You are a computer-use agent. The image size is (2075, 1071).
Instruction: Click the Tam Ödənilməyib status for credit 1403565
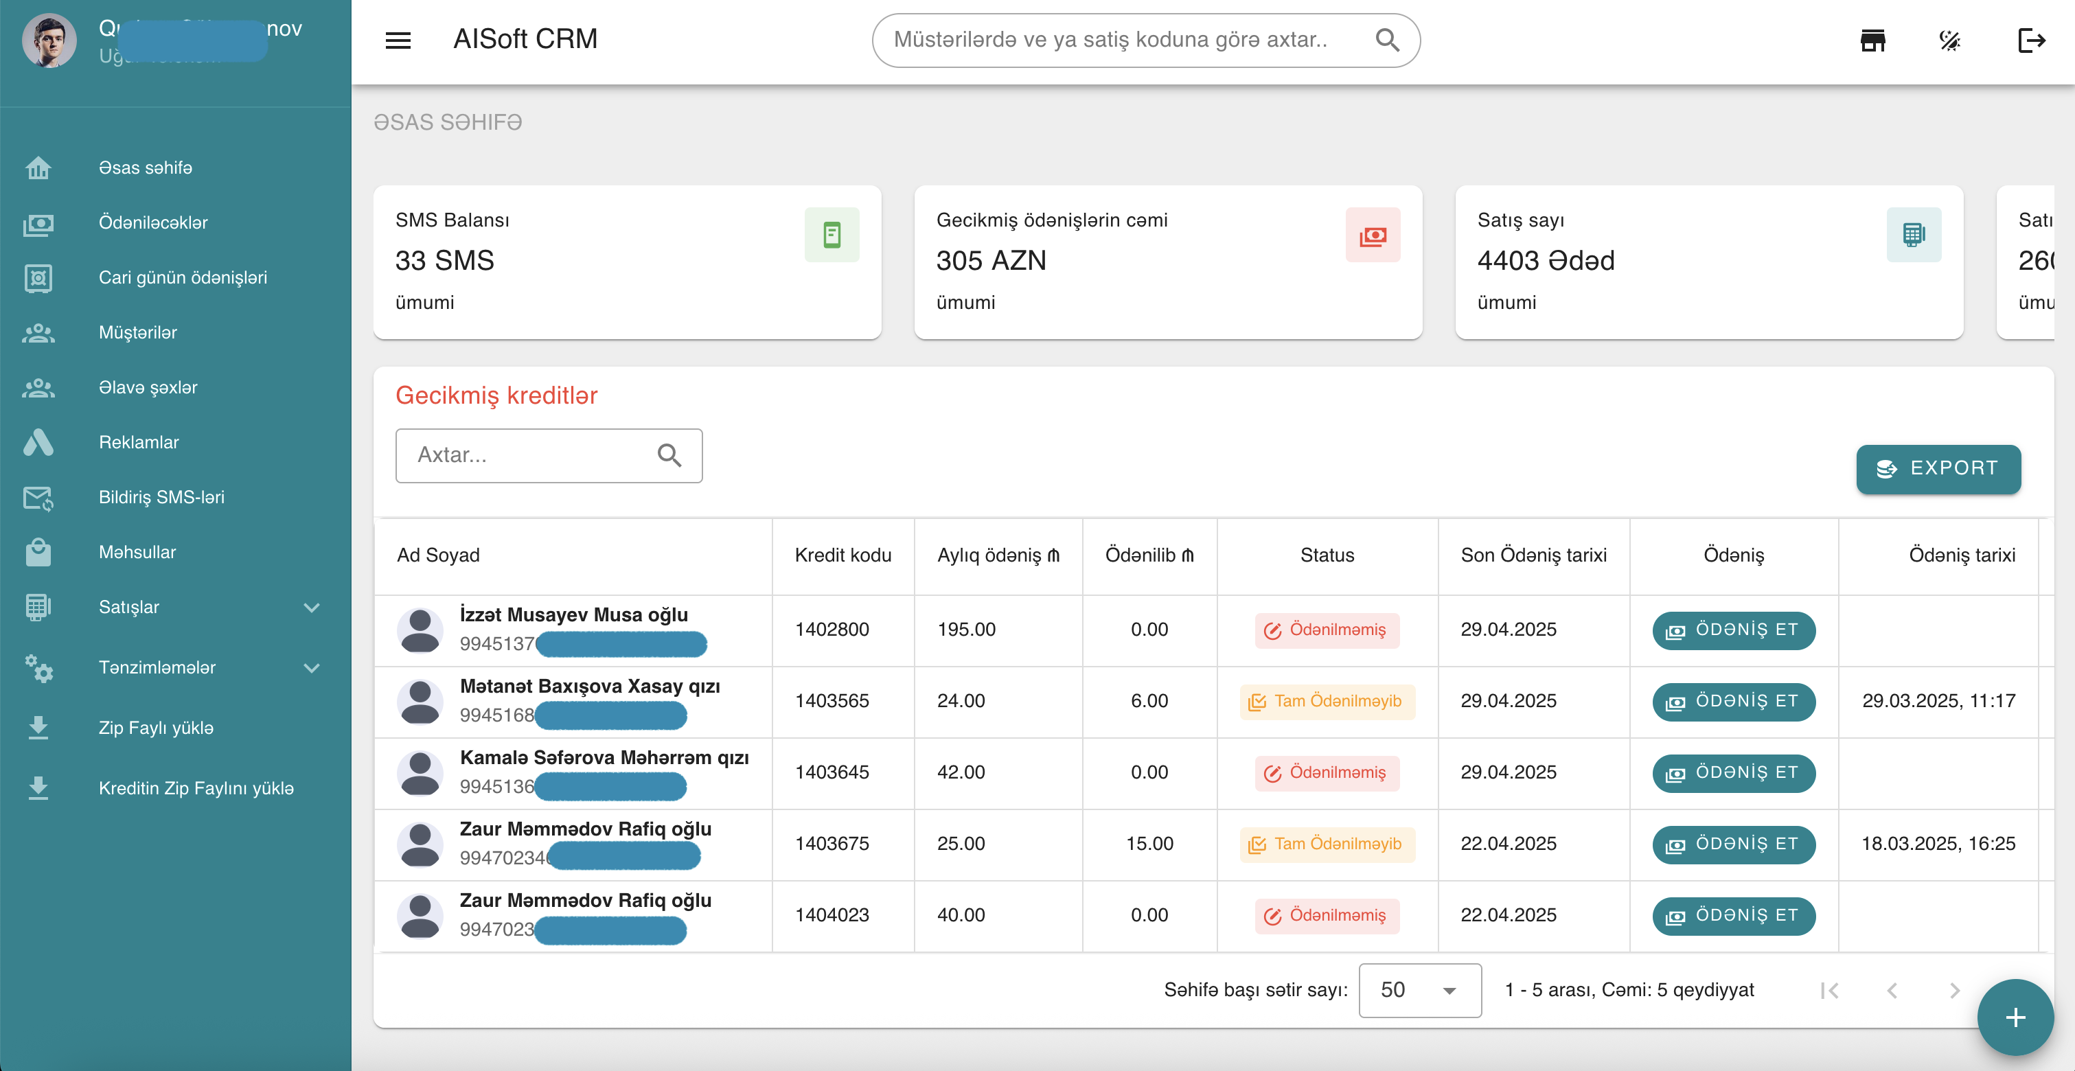click(x=1327, y=702)
